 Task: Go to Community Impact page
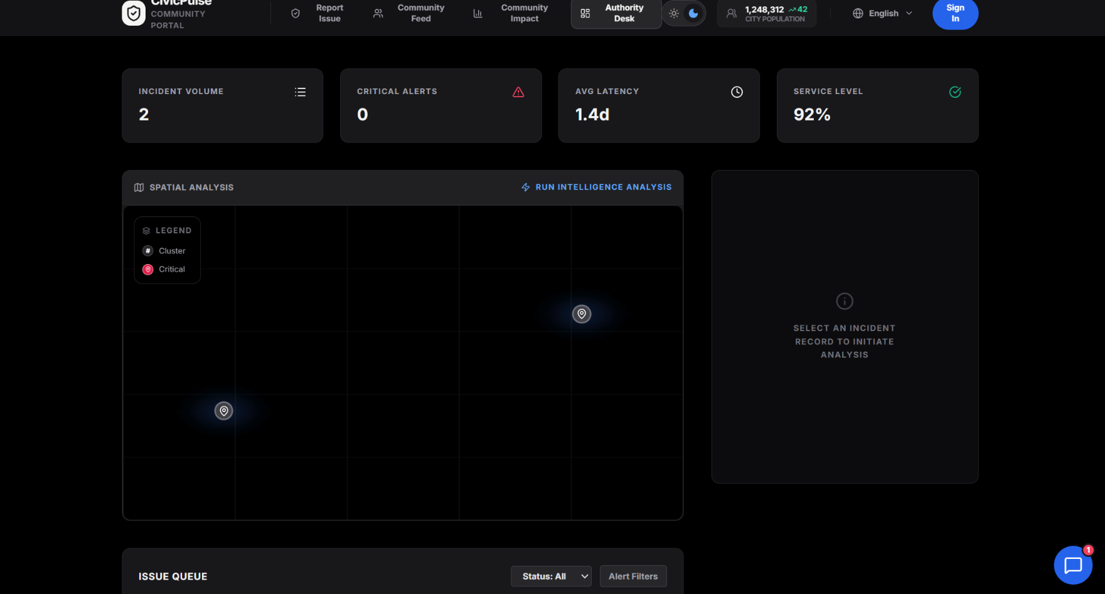point(511,13)
